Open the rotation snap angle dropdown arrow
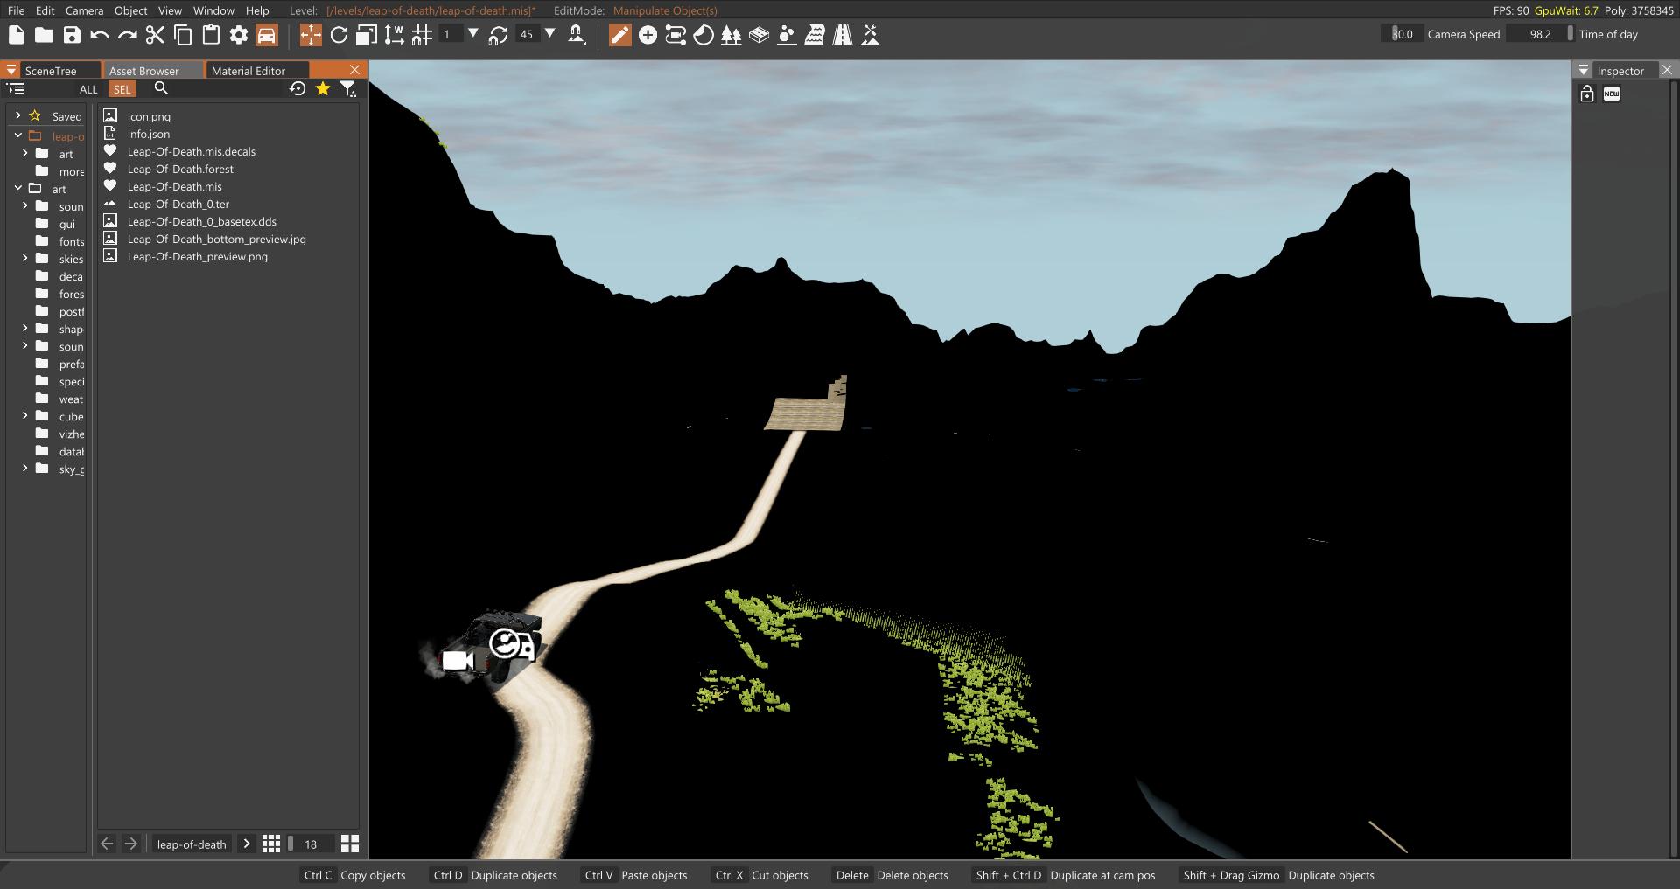 (550, 34)
